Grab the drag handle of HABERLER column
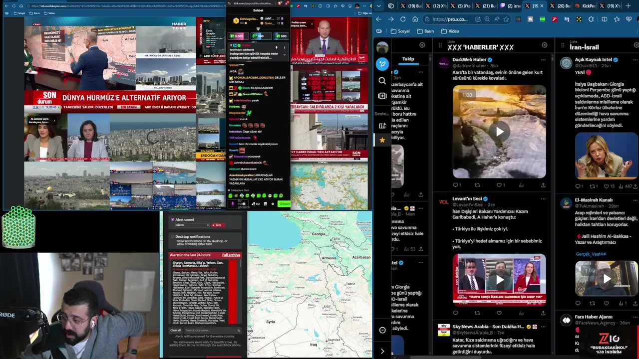 click(440, 46)
